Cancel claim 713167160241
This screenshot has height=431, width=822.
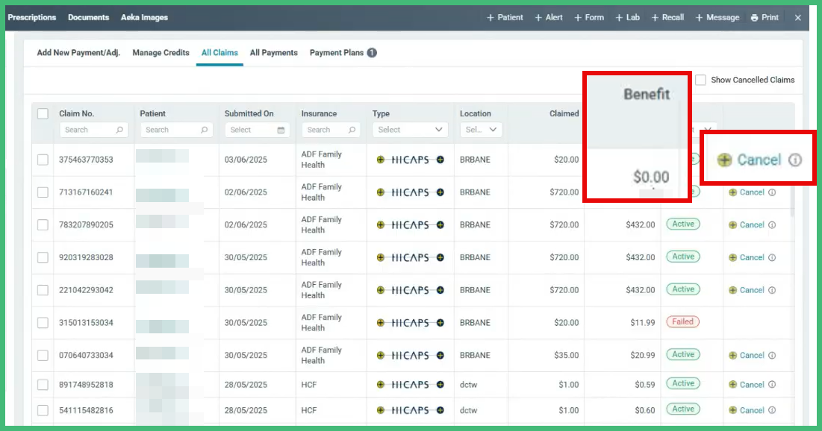point(747,192)
